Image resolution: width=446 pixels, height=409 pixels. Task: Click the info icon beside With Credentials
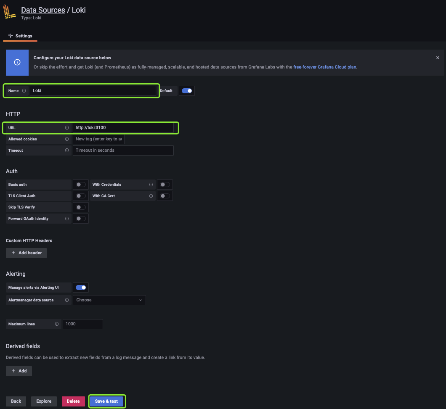pos(151,185)
